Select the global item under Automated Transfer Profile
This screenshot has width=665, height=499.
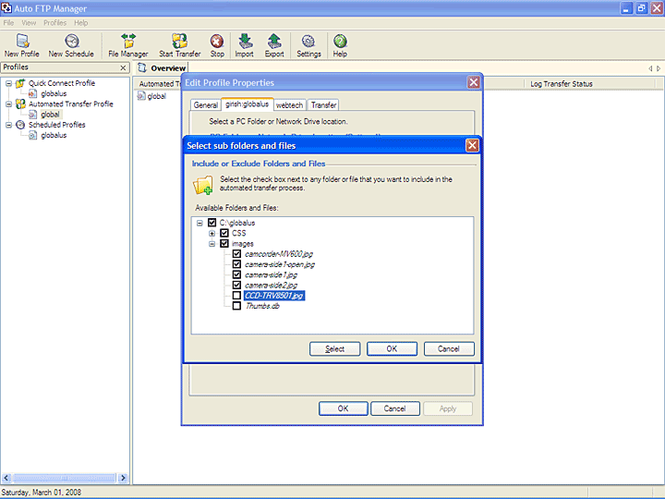coord(50,115)
